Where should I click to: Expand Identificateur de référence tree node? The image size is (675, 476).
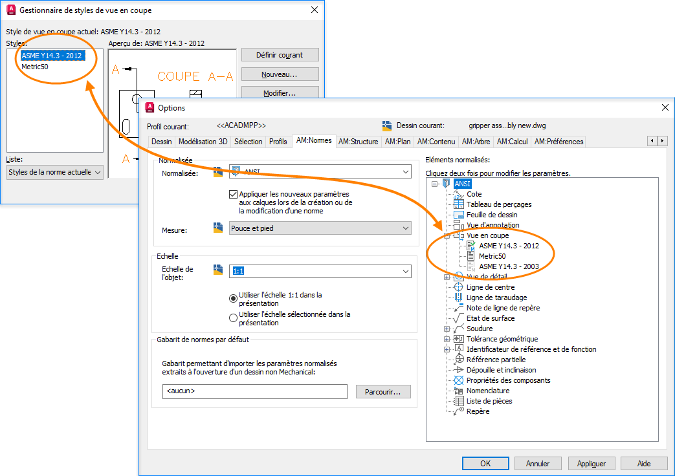pyautogui.click(x=447, y=349)
